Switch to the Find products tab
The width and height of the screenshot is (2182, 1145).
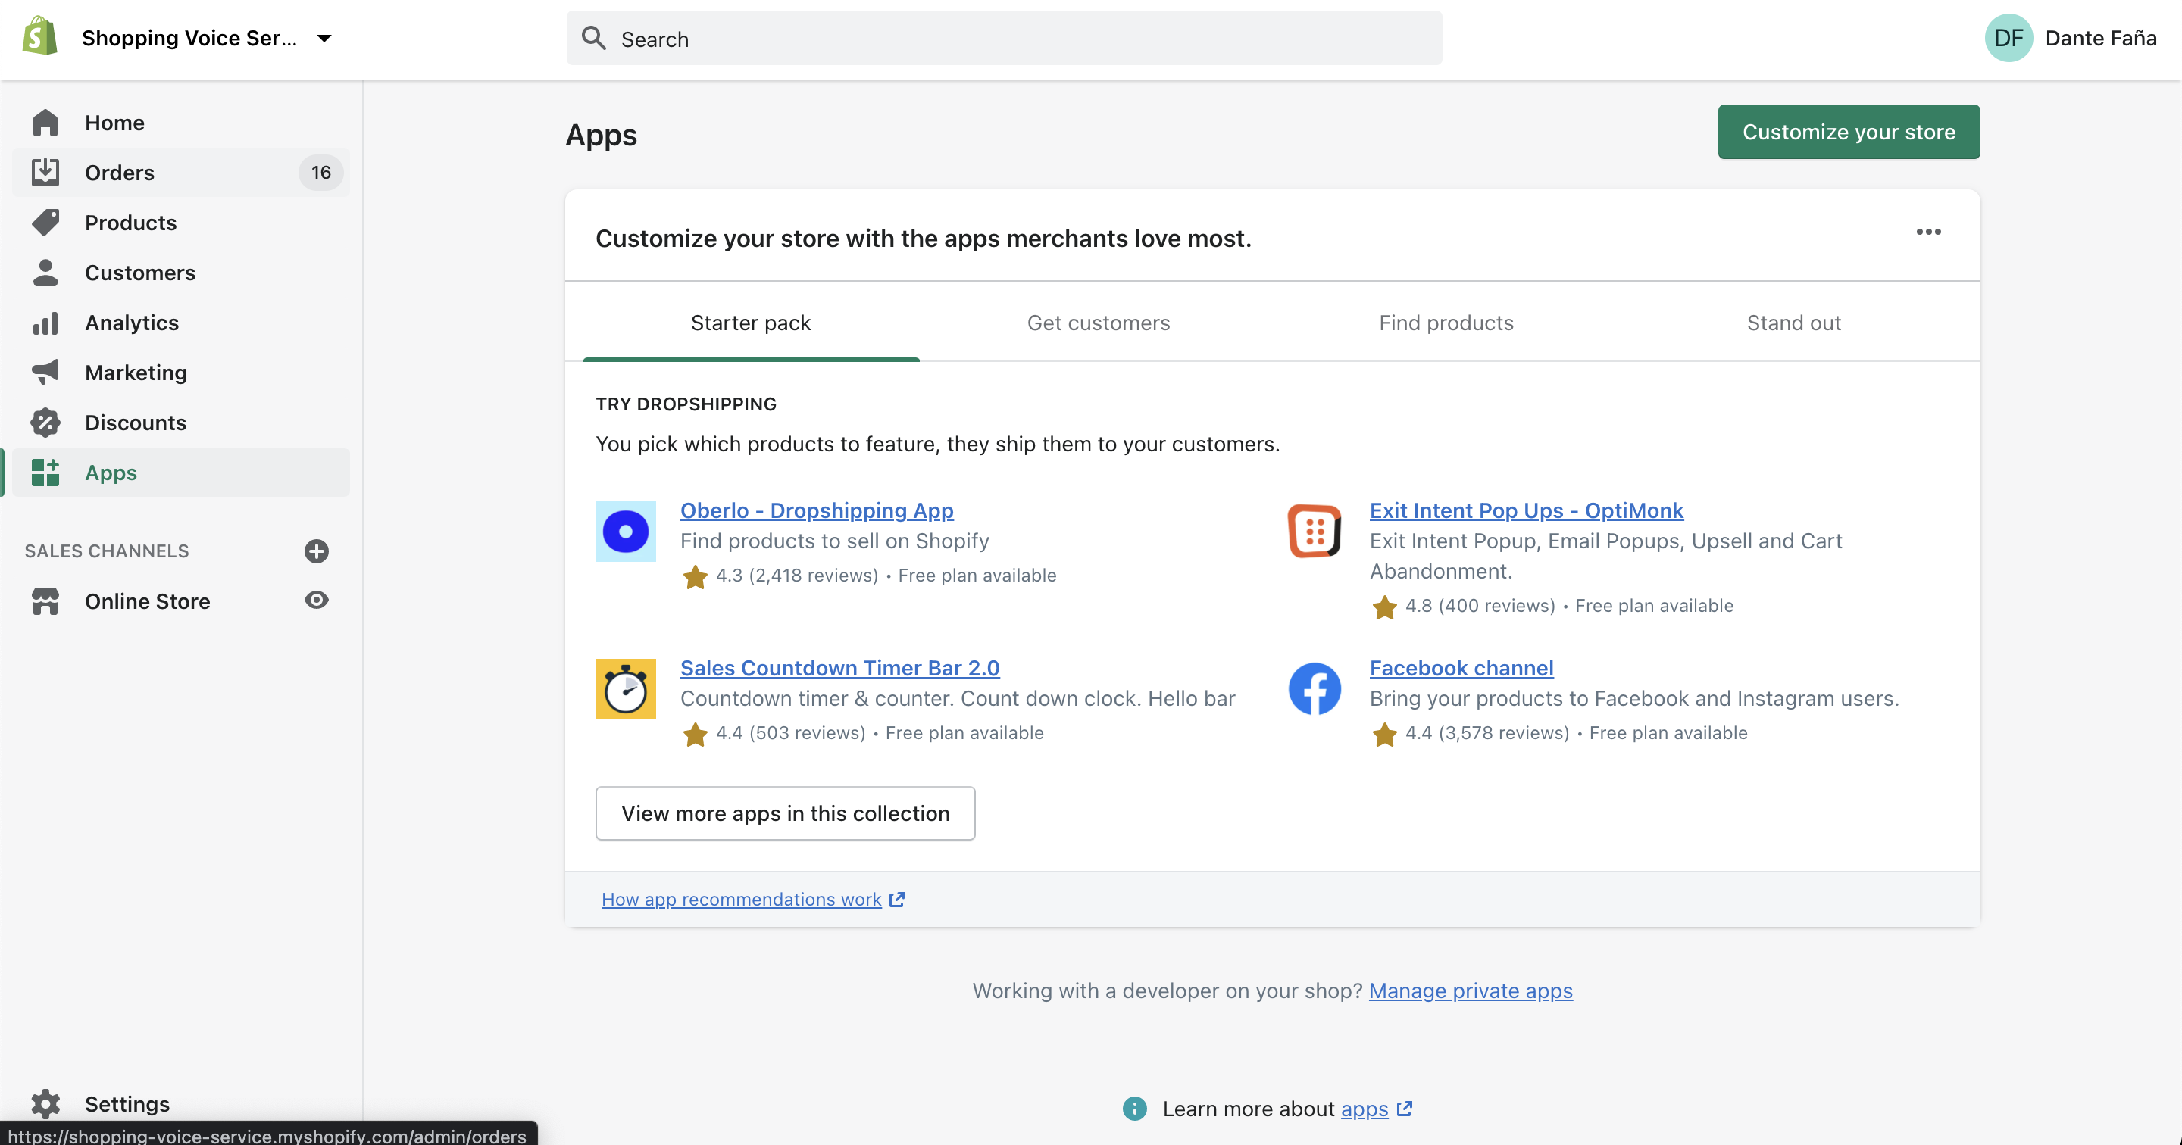1446,323
